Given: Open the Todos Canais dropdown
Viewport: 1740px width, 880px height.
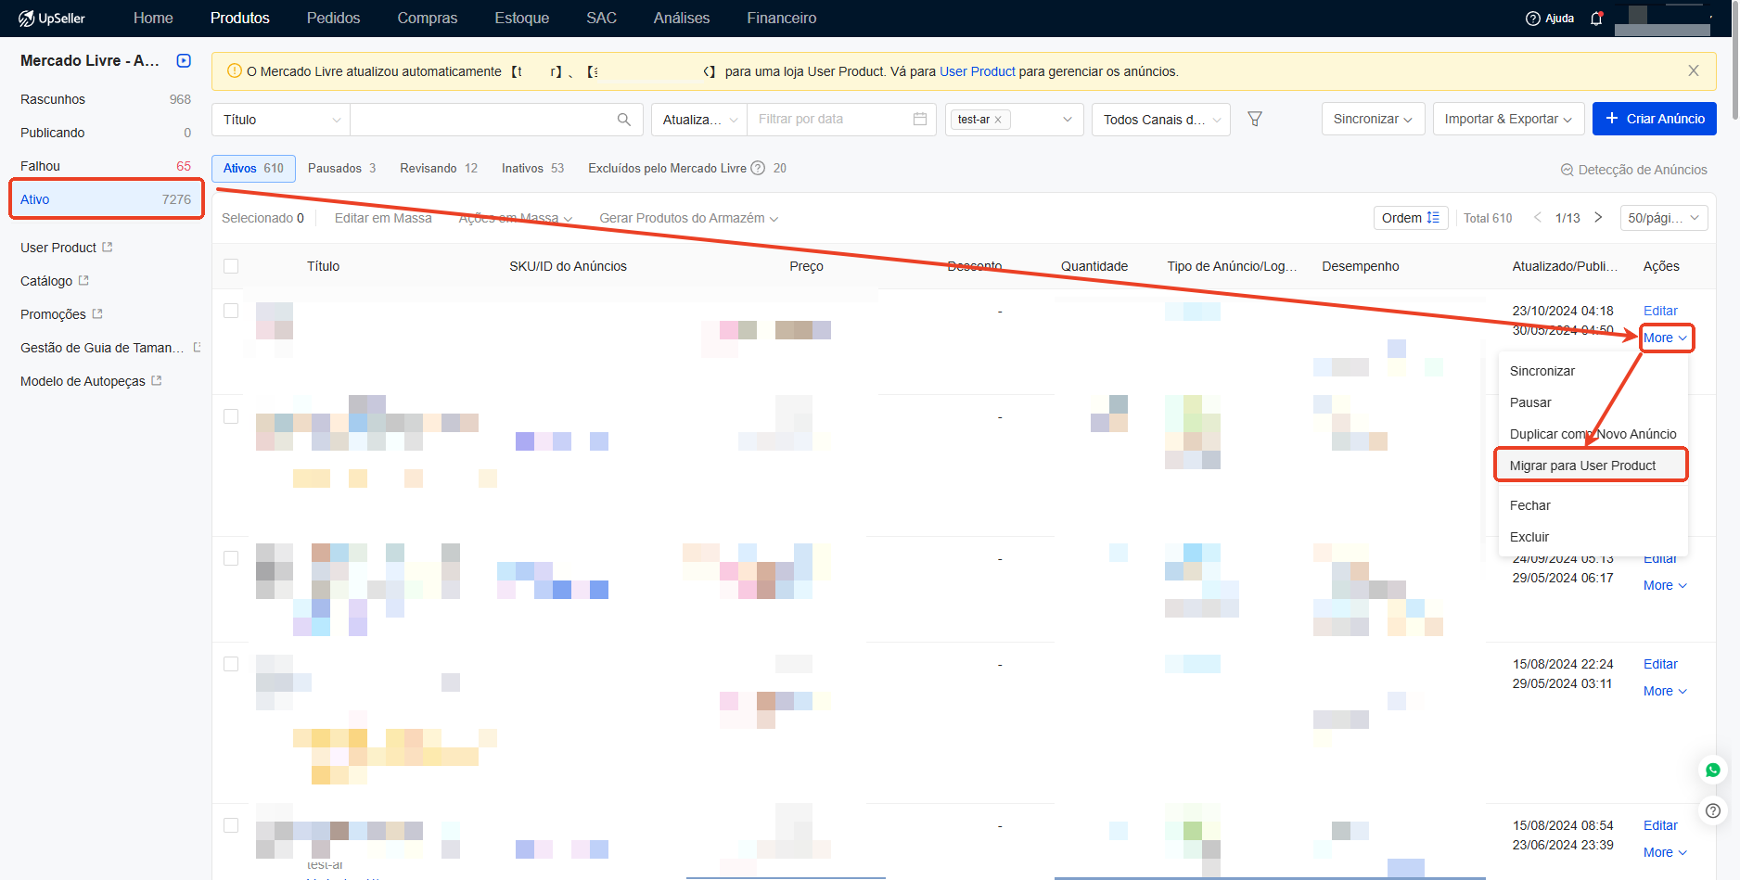Looking at the screenshot, I should coord(1161,120).
